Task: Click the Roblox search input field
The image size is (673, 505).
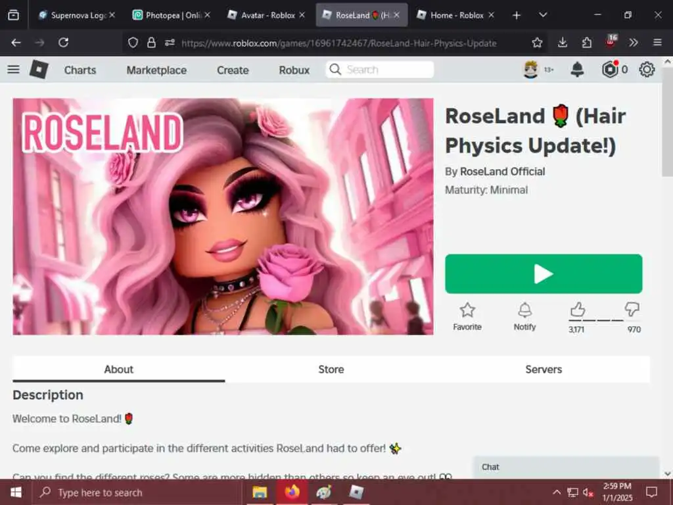Action: pyautogui.click(x=380, y=70)
